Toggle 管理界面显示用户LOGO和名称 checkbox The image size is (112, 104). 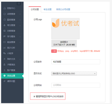[35, 96]
